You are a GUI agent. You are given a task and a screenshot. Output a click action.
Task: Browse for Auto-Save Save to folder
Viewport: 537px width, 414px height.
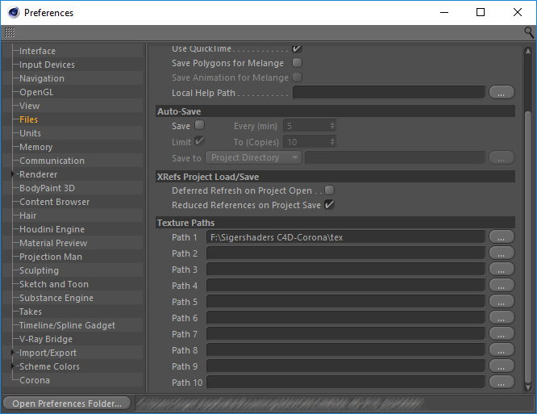point(502,157)
